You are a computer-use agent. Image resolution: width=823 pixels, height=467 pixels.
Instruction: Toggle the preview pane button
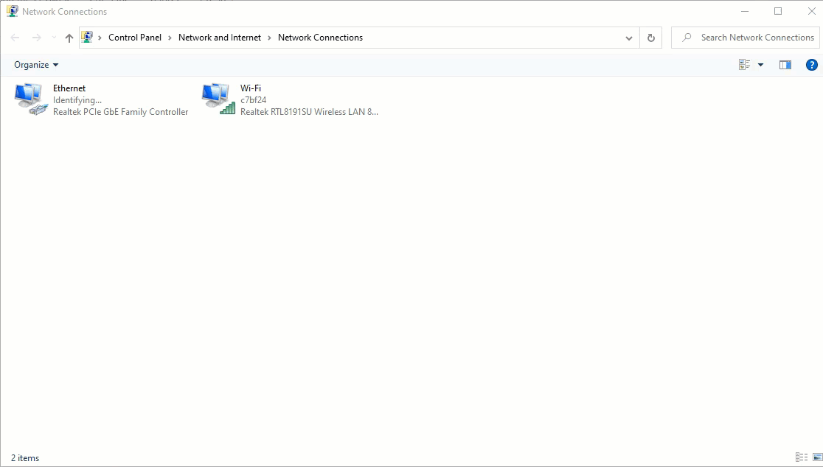(x=785, y=65)
